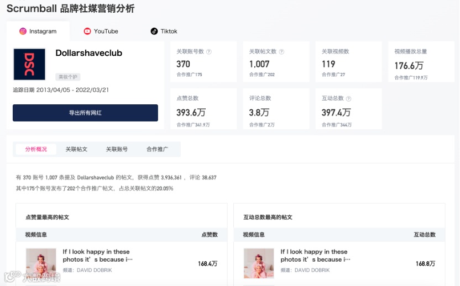This screenshot has width=460, height=286.
Task: Click the 168.4万 点赞数 value
Action: pyautogui.click(x=208, y=264)
